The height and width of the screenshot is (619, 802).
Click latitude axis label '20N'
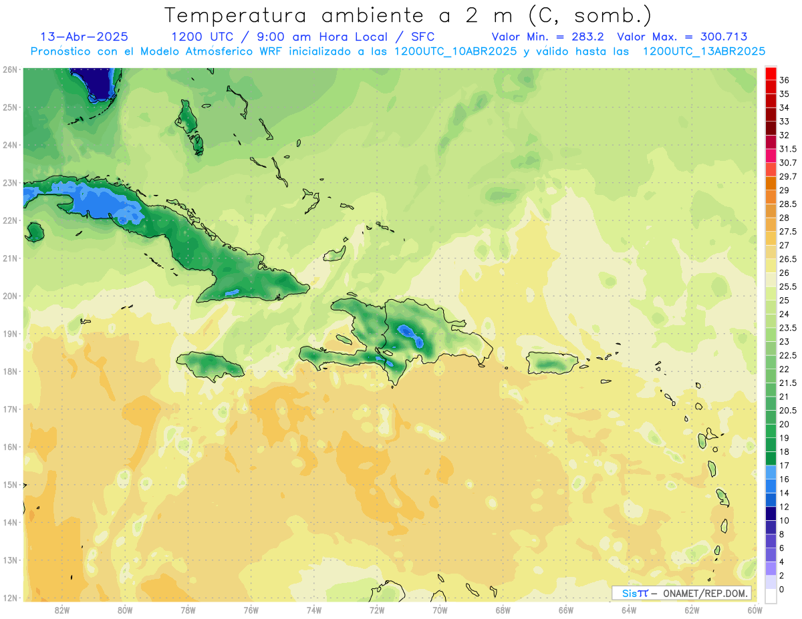[10, 296]
